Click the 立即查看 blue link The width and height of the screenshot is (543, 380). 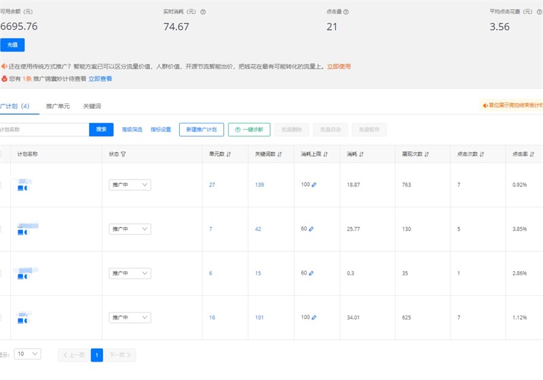pos(100,79)
